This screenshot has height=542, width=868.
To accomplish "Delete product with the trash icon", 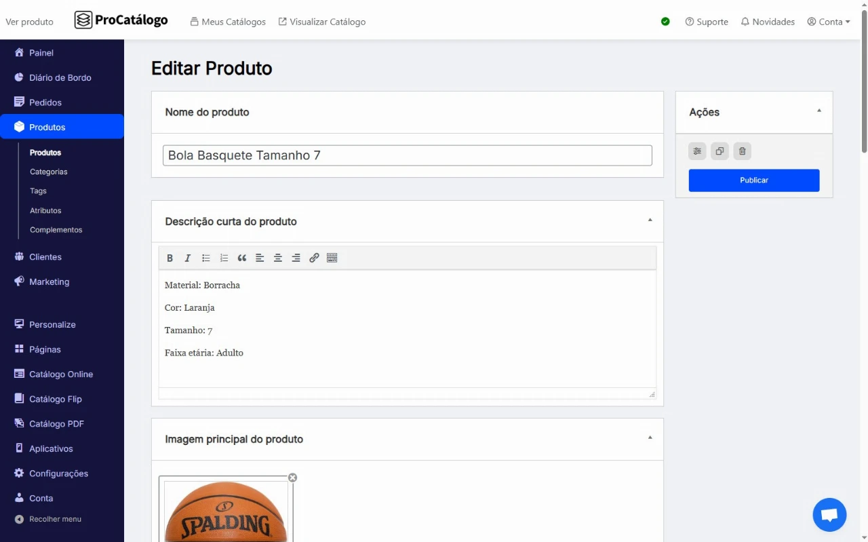I will pos(742,151).
